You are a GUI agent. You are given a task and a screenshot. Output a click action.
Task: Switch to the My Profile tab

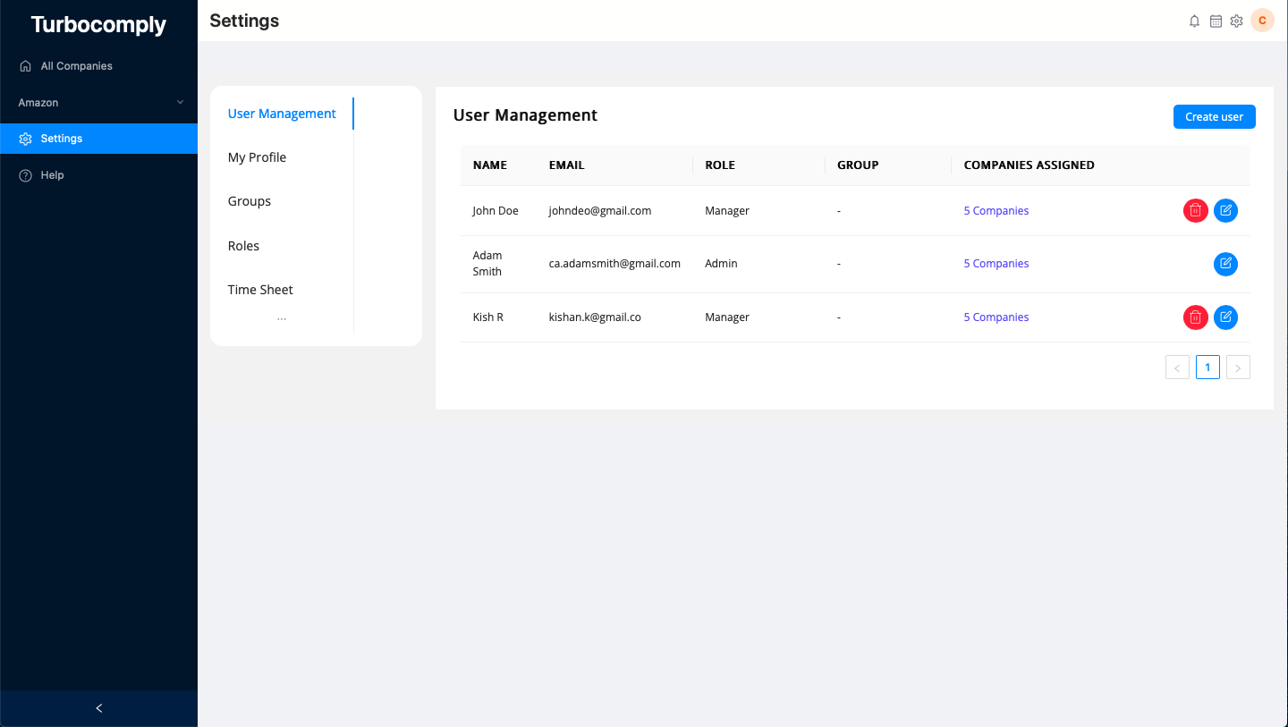[x=257, y=156]
